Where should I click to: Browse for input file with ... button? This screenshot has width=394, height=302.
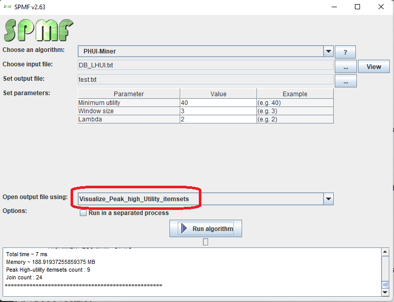point(346,66)
